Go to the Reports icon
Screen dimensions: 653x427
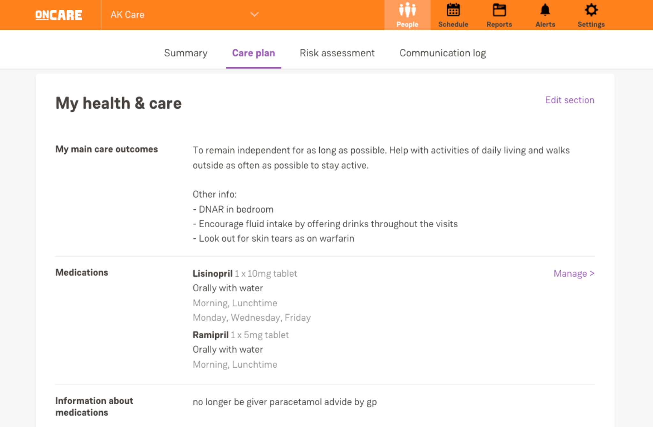coord(499,11)
